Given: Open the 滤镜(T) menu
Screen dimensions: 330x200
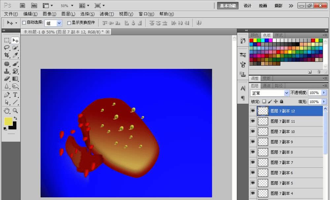Looking at the screenshot, I should (107, 14).
